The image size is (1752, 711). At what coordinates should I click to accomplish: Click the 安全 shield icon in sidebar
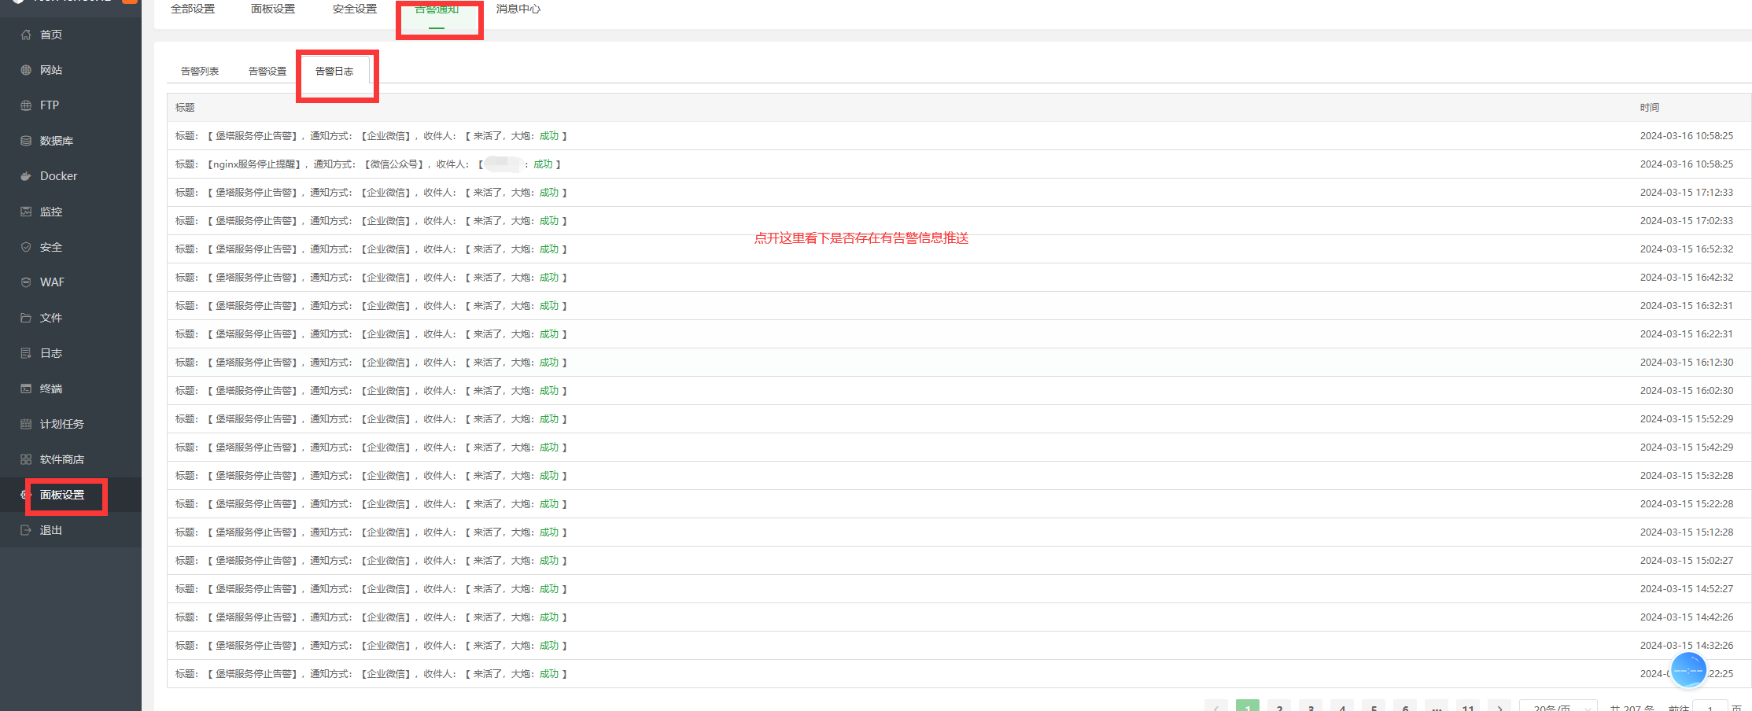click(26, 247)
